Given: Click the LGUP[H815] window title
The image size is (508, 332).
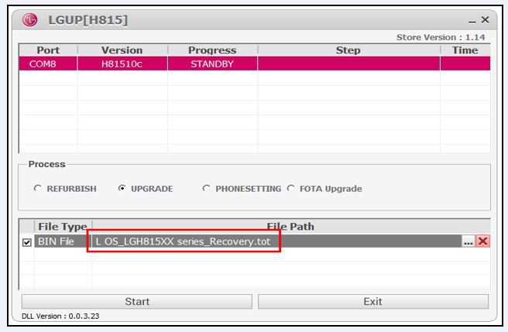Looking at the screenshot, I should coord(88,20).
